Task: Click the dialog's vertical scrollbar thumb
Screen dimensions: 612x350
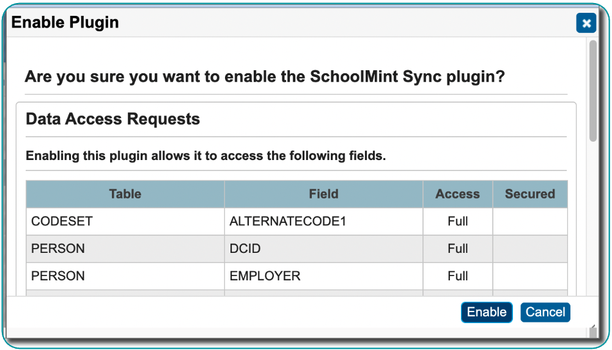Action: pos(592,92)
